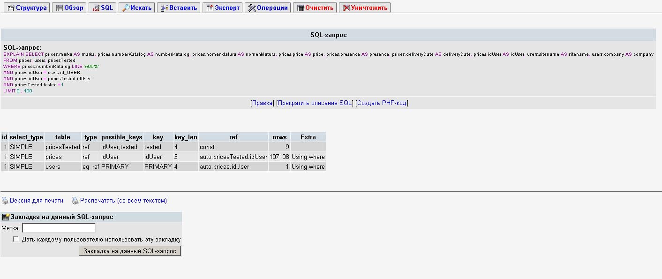This screenshot has width=662, height=279.
Task: Focus the Метка bookmark label field
Action: [x=59, y=228]
